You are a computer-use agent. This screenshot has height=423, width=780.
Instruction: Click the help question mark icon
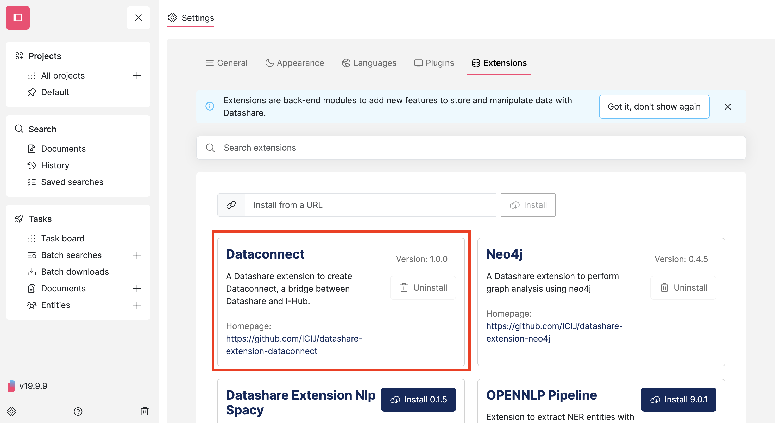click(78, 411)
